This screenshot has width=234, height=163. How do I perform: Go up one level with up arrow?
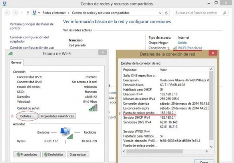(x=28, y=13)
